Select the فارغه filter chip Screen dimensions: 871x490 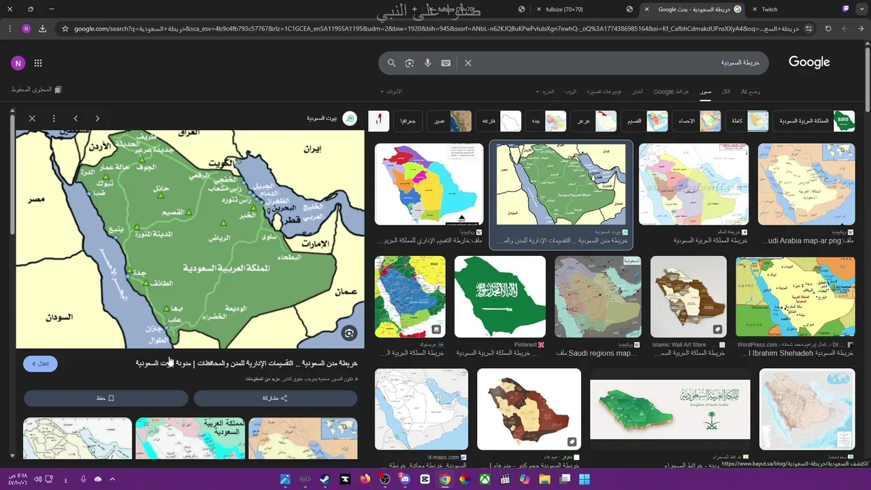[498, 120]
